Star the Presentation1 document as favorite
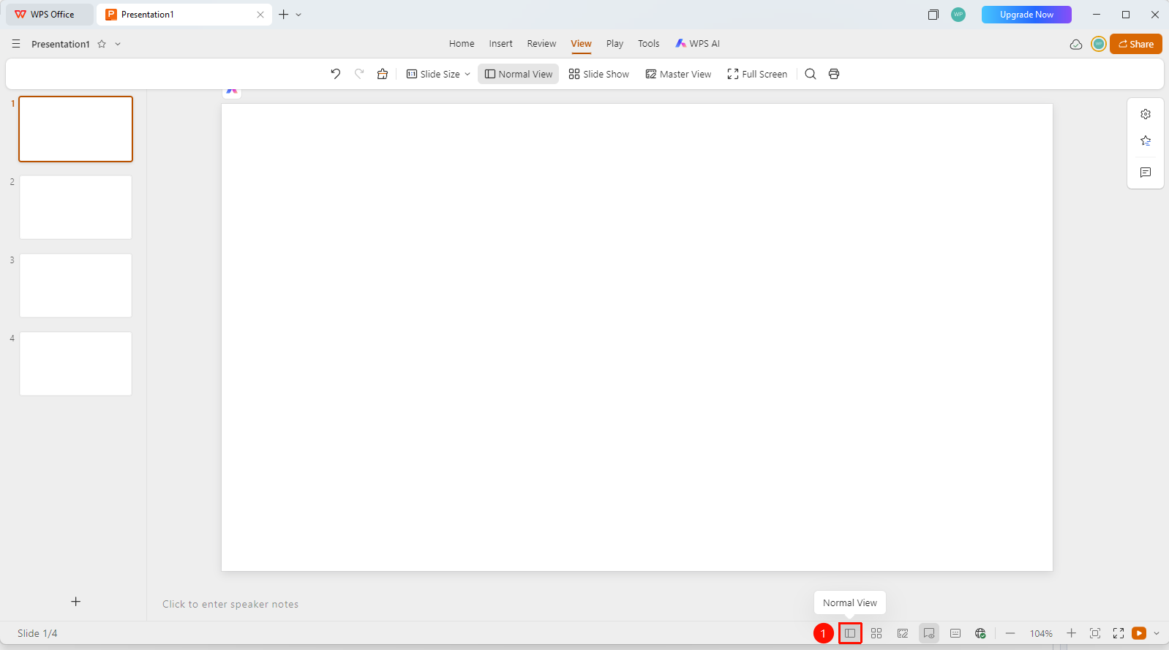The image size is (1169, 650). 102,44
